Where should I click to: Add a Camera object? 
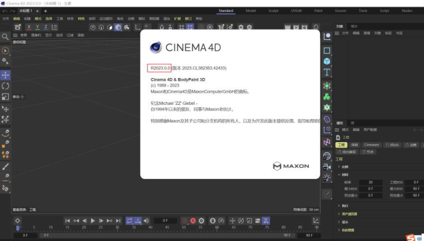[x=327, y=167]
